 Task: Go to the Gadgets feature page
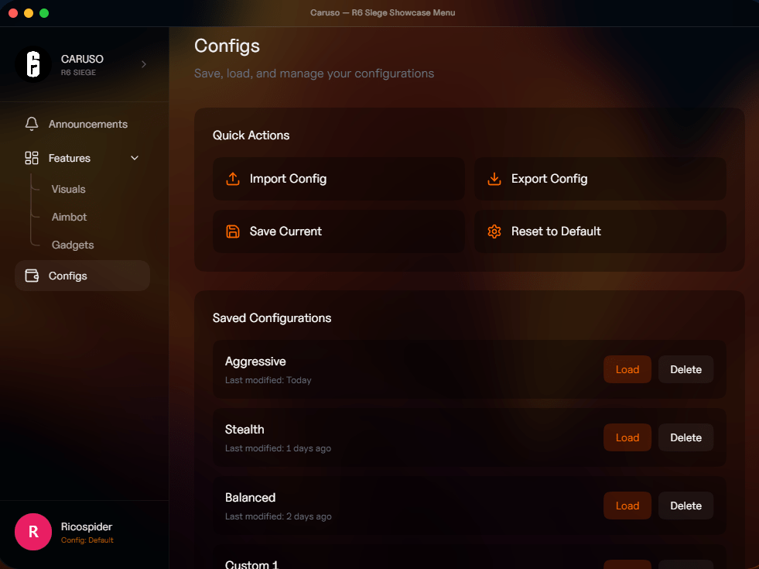(x=73, y=245)
